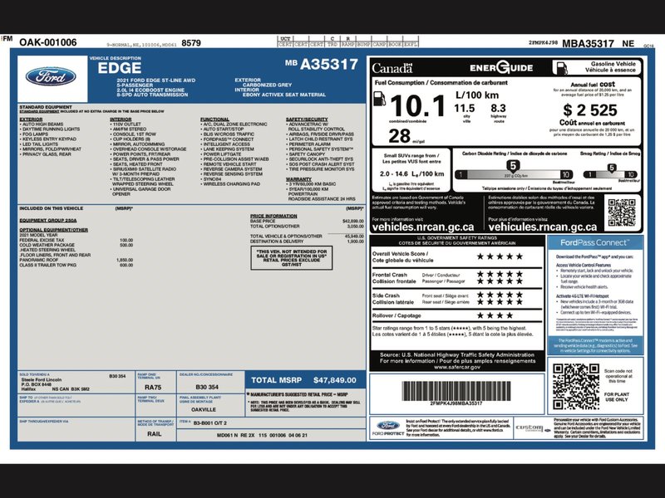The height and width of the screenshot is (498, 665).
Task: Click the EnerGuide logo
Action: [501, 68]
